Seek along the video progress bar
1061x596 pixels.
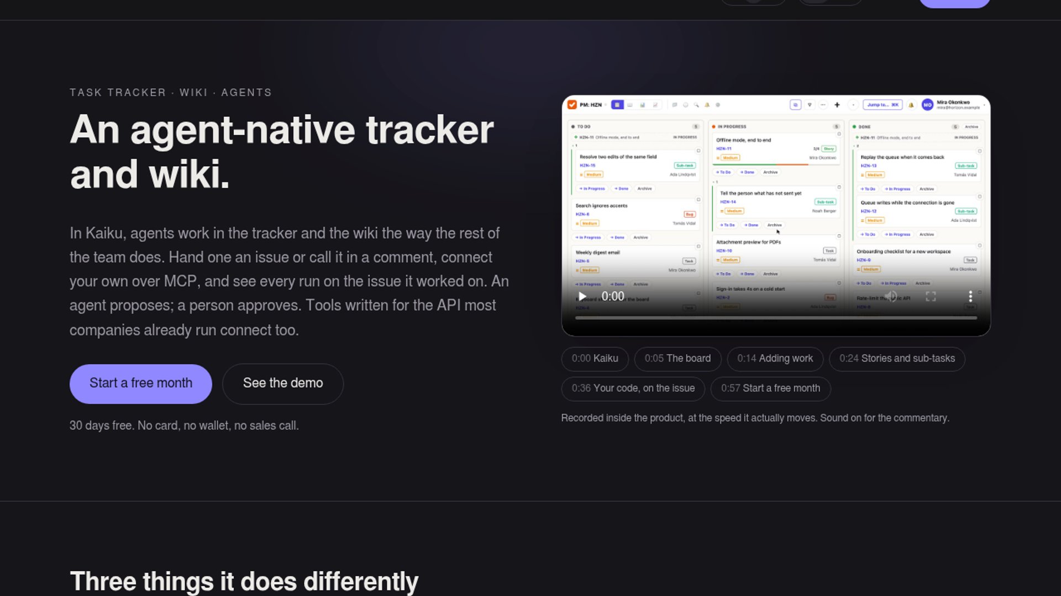pyautogui.click(x=776, y=318)
